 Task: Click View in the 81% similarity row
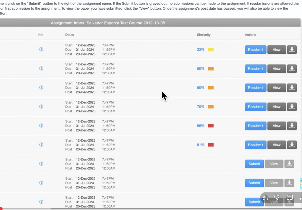(277, 145)
